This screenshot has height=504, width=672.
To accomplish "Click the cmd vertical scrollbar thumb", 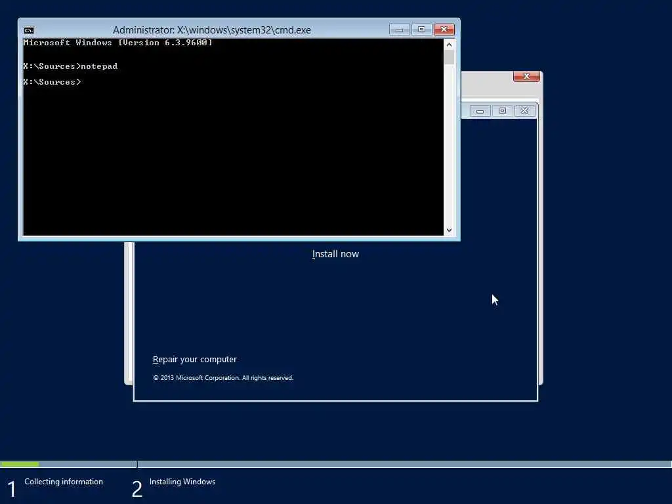I will point(449,58).
